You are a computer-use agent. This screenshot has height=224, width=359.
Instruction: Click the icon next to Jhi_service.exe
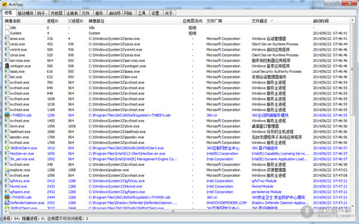(x=7, y=159)
